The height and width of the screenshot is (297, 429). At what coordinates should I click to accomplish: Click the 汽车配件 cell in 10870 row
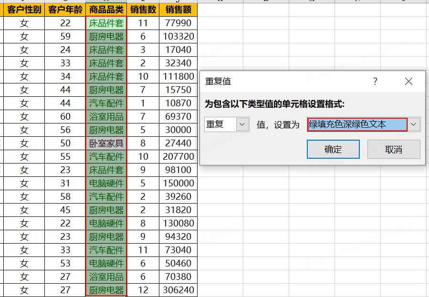click(106, 103)
